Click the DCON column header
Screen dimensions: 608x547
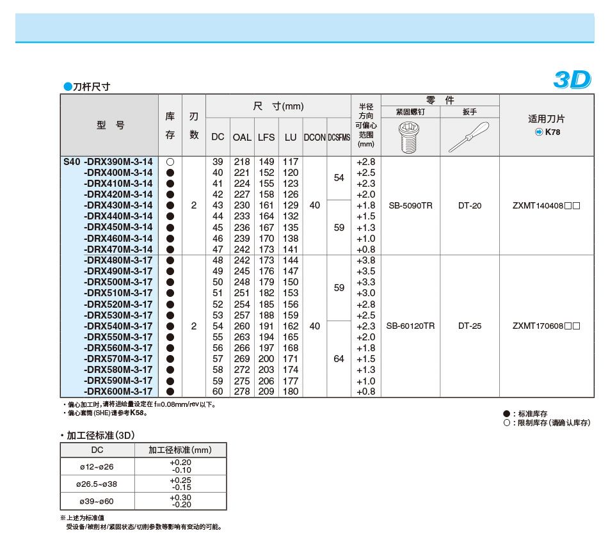pos(314,138)
